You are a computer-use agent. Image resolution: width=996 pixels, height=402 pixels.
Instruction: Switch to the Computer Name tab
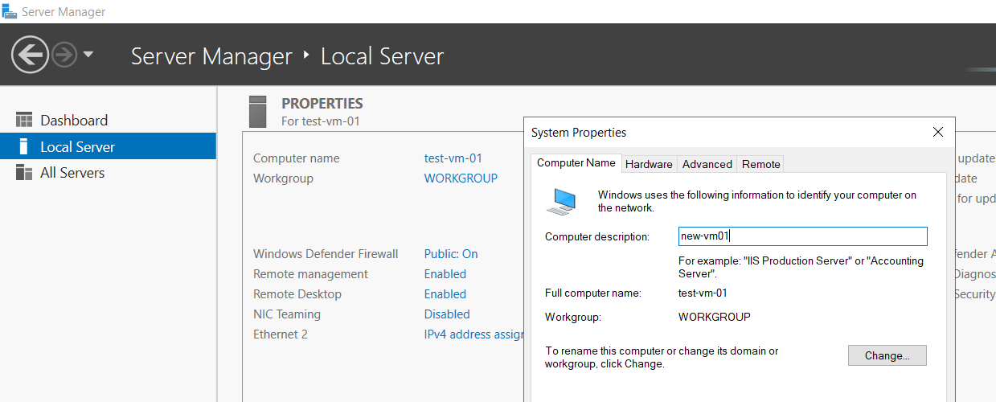click(x=576, y=162)
